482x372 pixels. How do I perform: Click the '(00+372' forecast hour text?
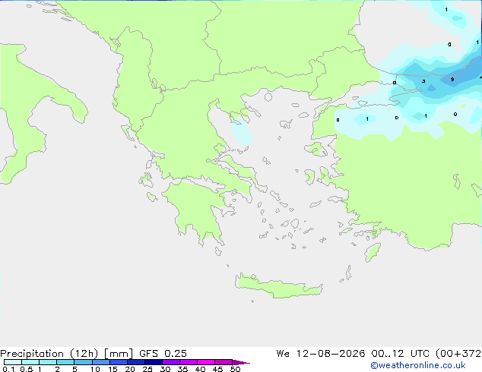click(458, 354)
